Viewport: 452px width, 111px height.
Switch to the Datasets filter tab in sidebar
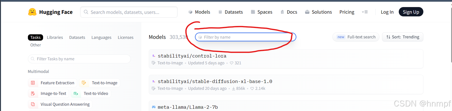[x=77, y=37]
